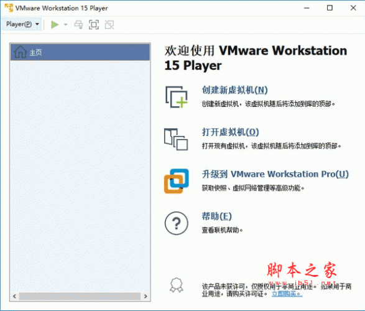The width and height of the screenshot is (365, 311).
Task: Click the library scrollbar right arrow
Action: 146,296
